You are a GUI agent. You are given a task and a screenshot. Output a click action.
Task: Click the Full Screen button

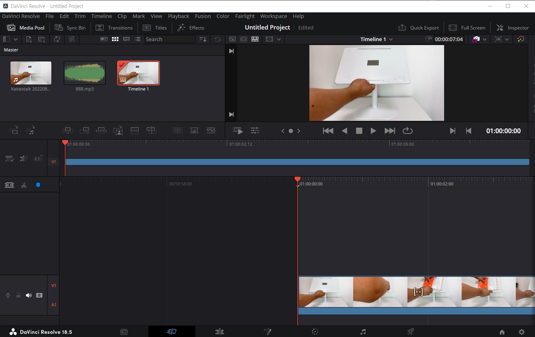pos(467,28)
